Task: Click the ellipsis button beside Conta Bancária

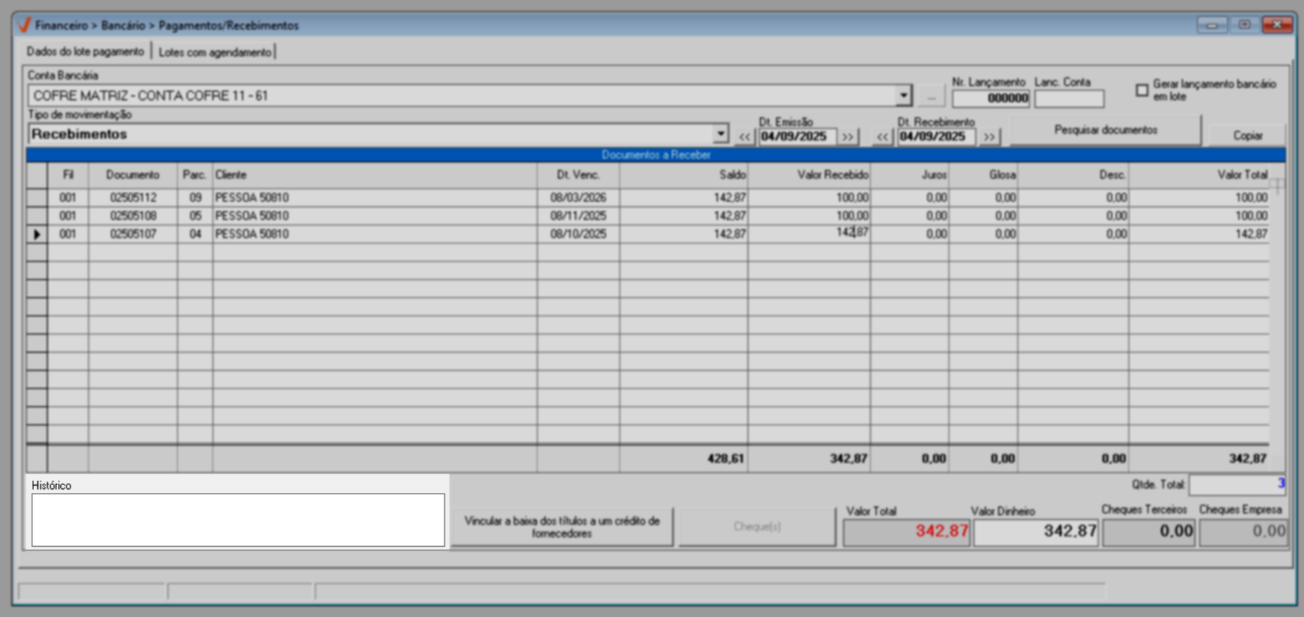Action: pos(931,97)
